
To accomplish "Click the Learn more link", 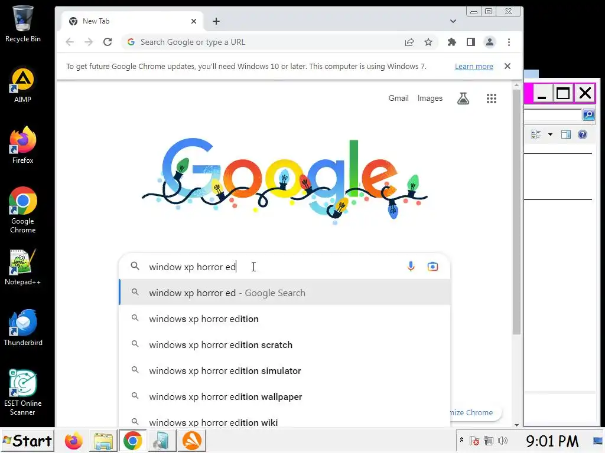I will [474, 66].
